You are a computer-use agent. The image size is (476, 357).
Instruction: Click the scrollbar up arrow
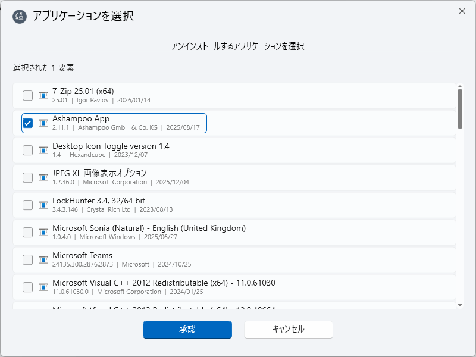pos(460,86)
